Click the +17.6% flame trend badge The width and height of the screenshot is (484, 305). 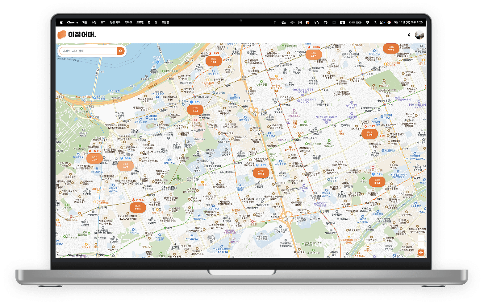pos(138,200)
